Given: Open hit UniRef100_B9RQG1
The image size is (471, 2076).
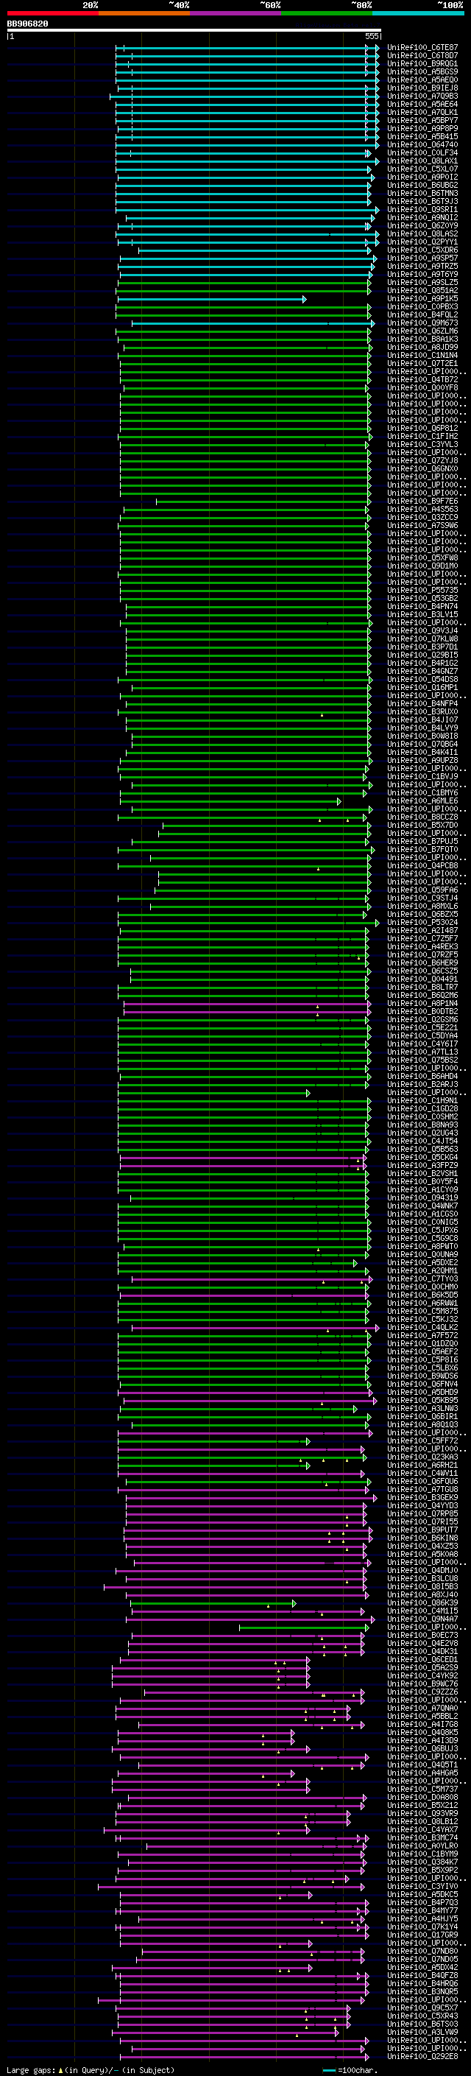Looking at the screenshot, I should [422, 63].
